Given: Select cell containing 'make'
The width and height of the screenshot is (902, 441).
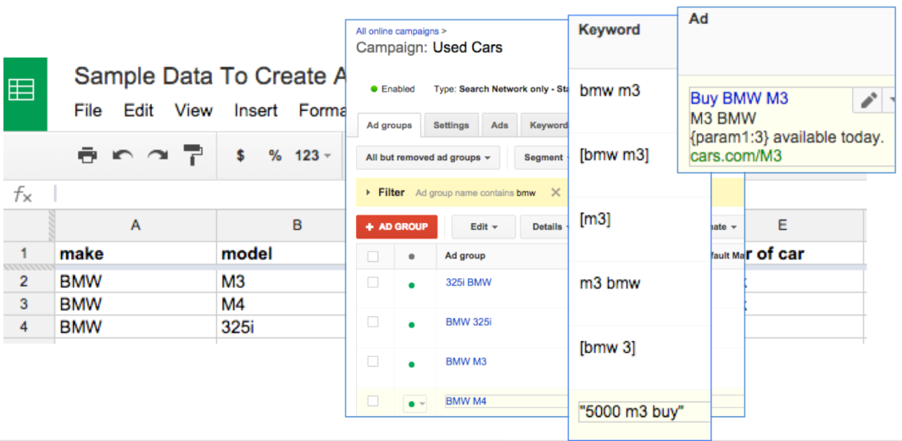Looking at the screenshot, I should [136, 254].
